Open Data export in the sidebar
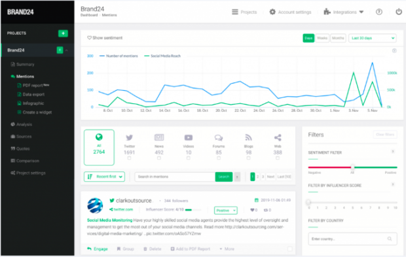 pyautogui.click(x=31, y=94)
